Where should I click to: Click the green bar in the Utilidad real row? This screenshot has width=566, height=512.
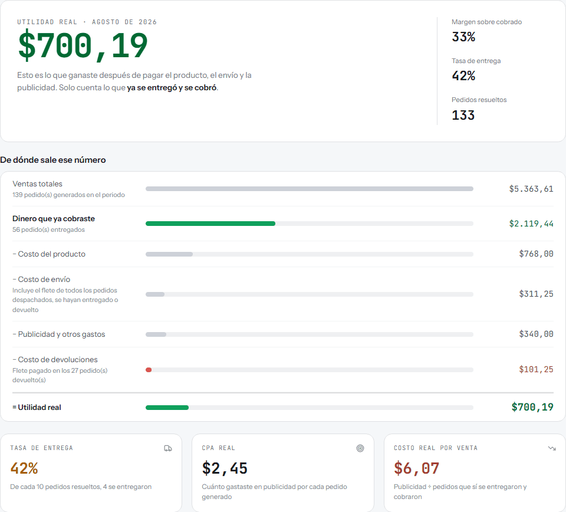pyautogui.click(x=167, y=408)
